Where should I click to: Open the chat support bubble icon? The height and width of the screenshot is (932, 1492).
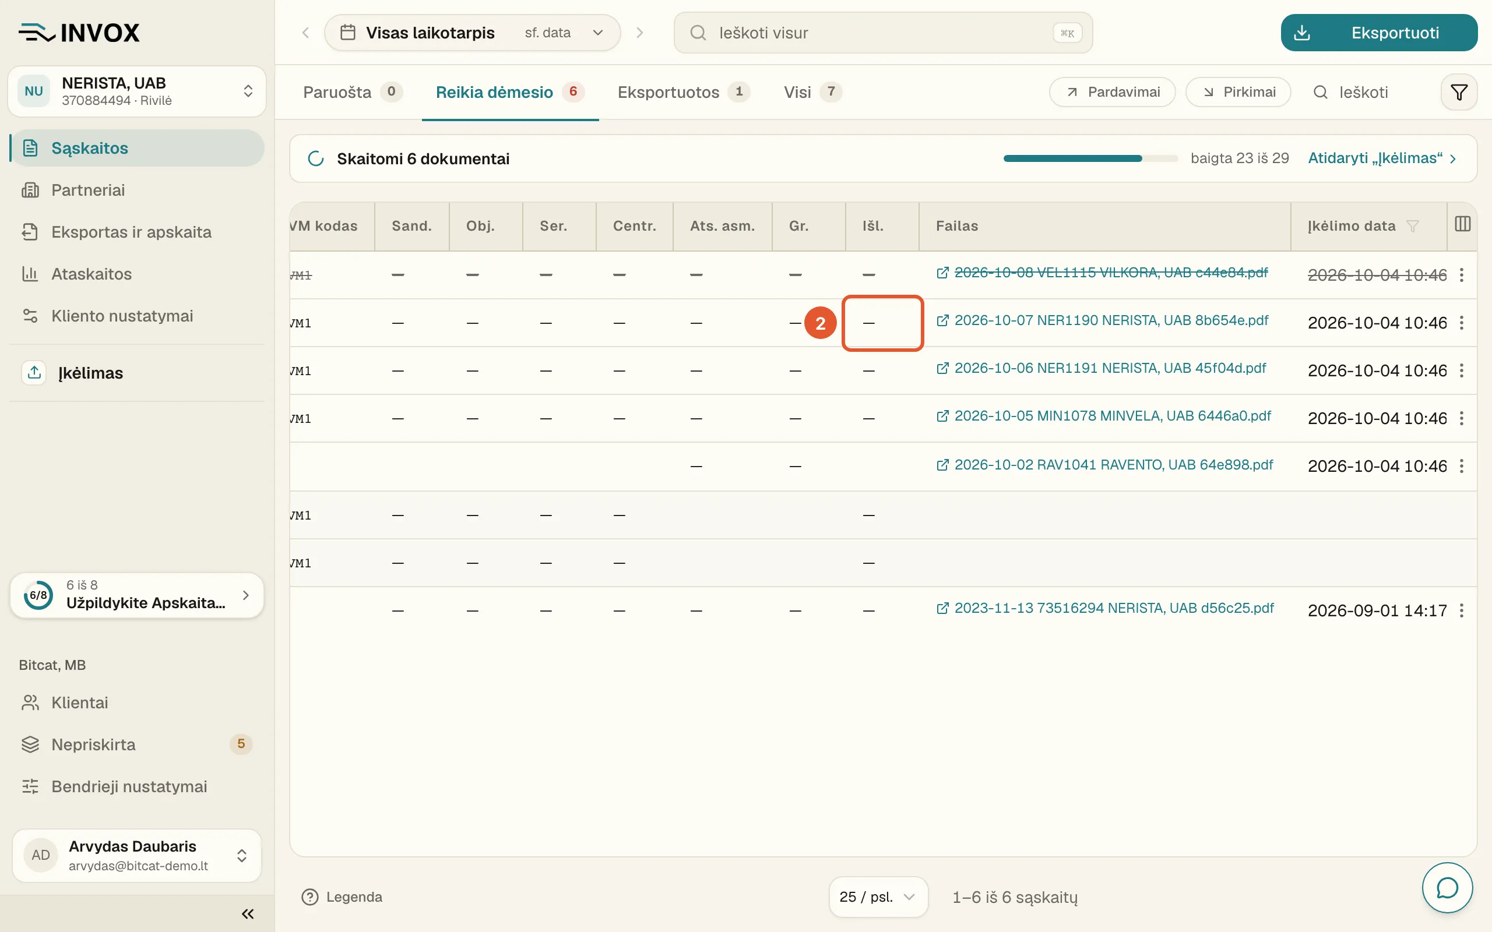coord(1447,888)
